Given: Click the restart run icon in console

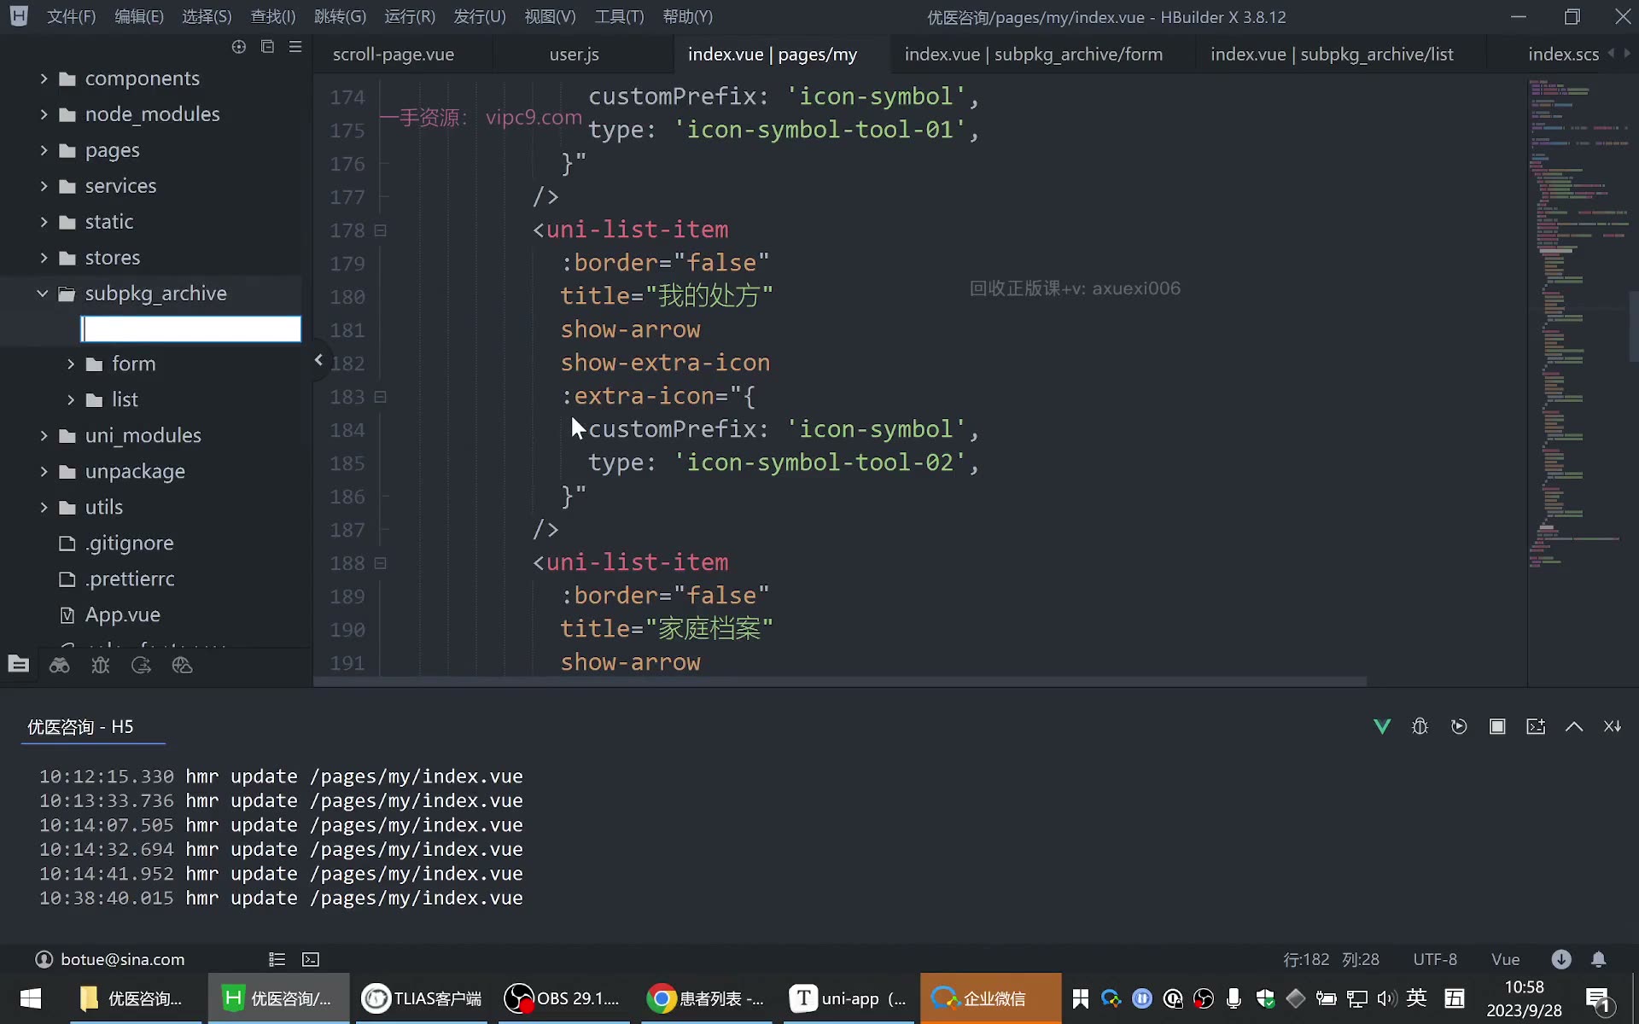Looking at the screenshot, I should coord(1459,726).
